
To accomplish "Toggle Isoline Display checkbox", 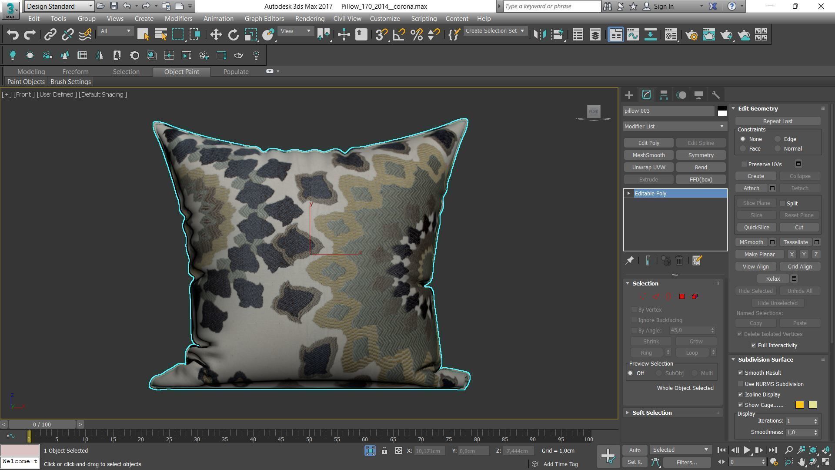I will click(741, 395).
